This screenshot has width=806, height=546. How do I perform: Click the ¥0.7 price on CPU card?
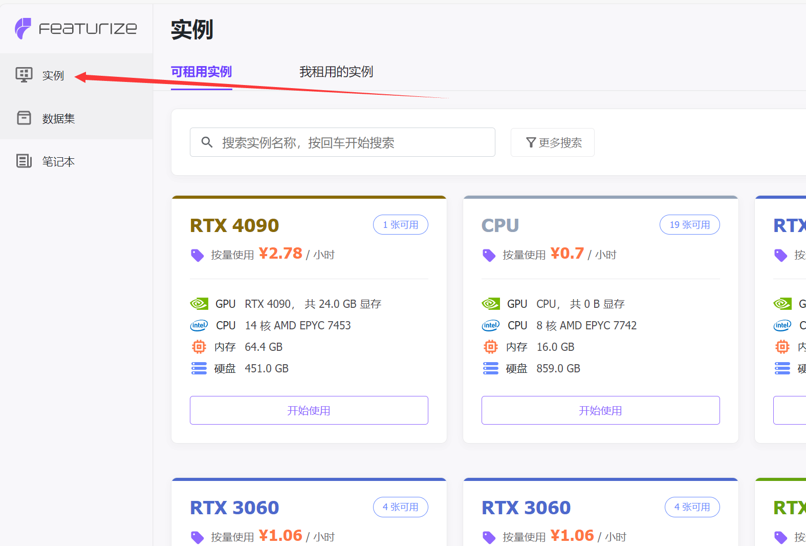tap(567, 254)
